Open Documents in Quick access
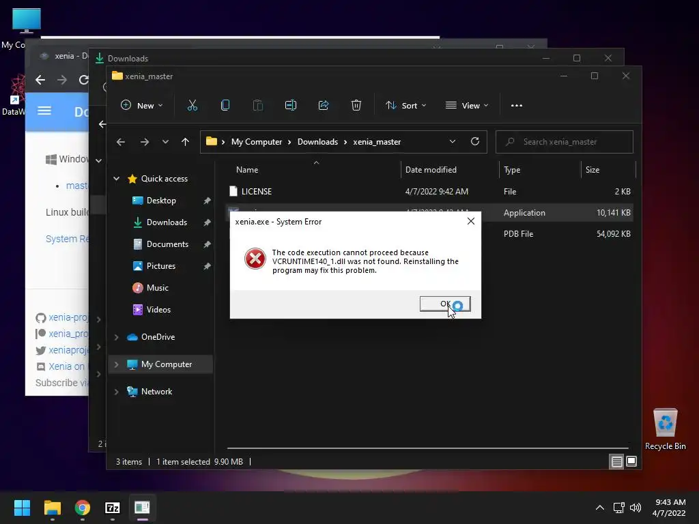Image resolution: width=699 pixels, height=524 pixels. point(167,244)
